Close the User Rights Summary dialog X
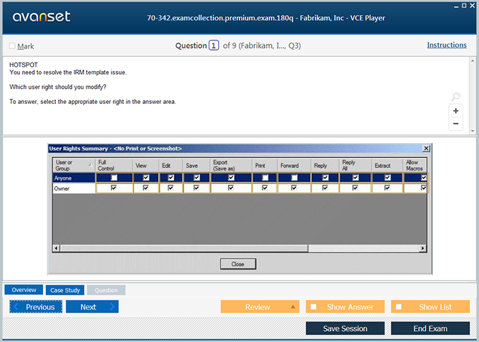 [x=426, y=148]
